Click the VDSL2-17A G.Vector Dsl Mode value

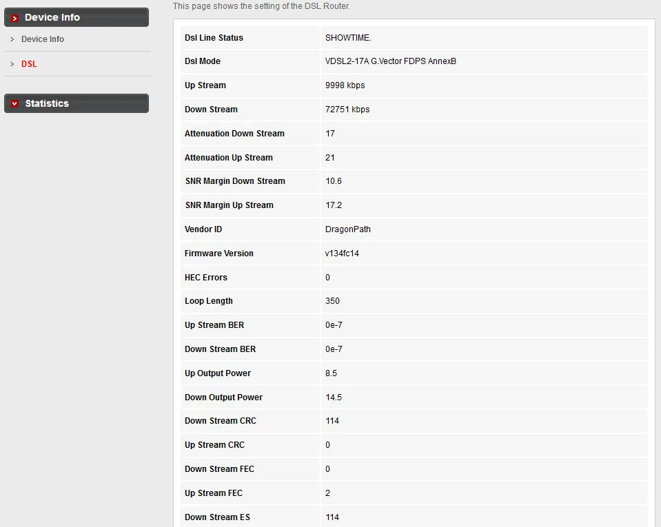(390, 61)
